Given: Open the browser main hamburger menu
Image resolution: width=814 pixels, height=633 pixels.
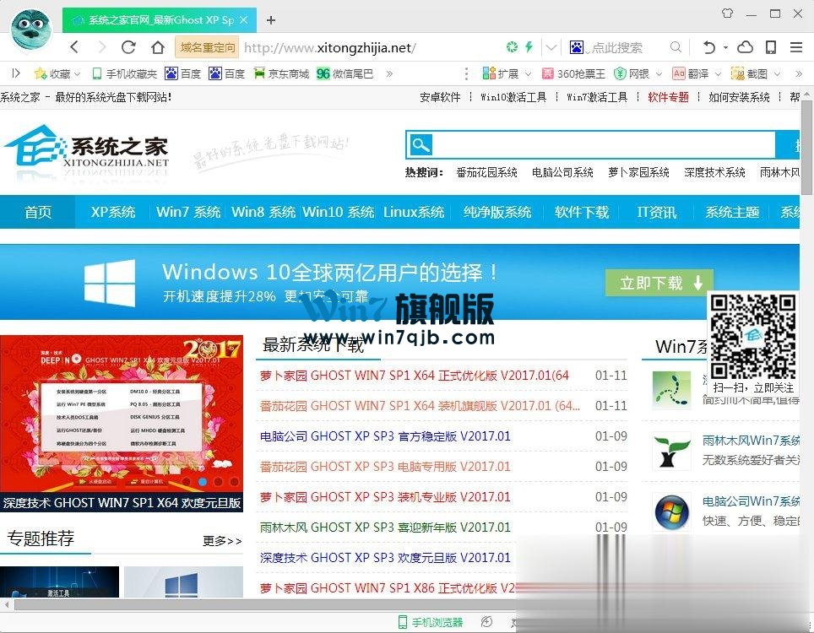Looking at the screenshot, I should tap(796, 47).
